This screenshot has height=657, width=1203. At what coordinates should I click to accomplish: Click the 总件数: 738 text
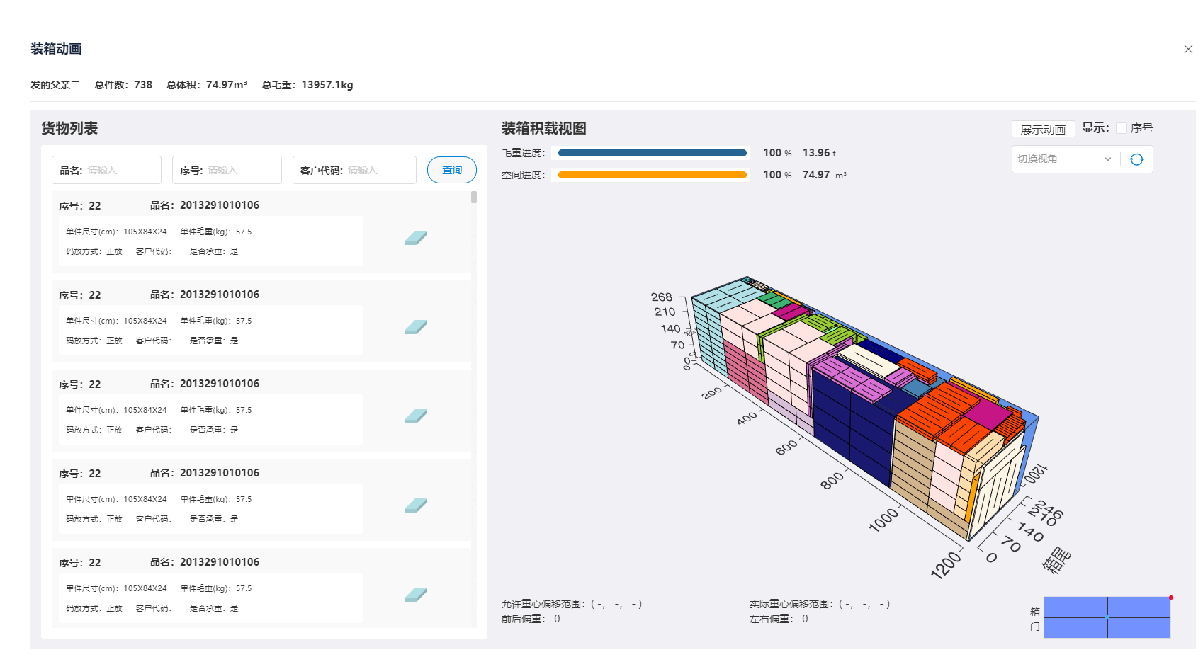(123, 85)
